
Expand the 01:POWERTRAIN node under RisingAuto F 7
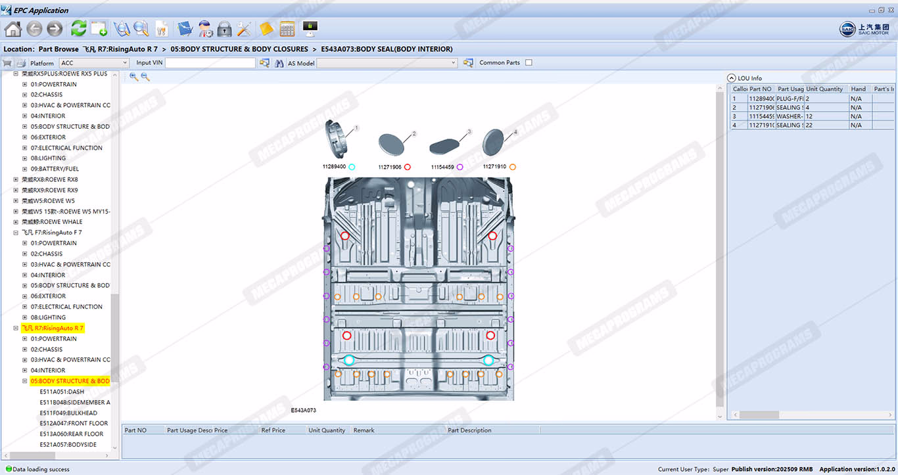(25, 243)
